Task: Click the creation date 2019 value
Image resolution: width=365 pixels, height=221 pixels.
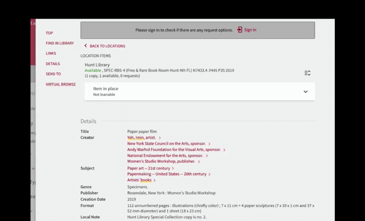Action: click(x=132, y=199)
